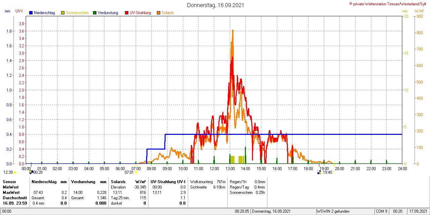Click the W/m² axis unit label
430x215 pixels.
420,11
